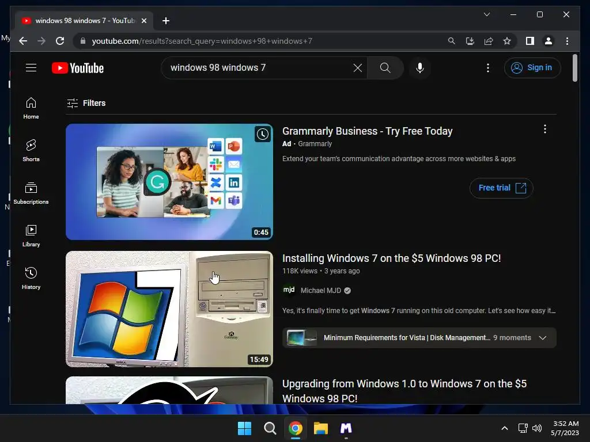Open Installing Windows 7 on $5 PC video title
The width and height of the screenshot is (590, 442).
point(391,258)
